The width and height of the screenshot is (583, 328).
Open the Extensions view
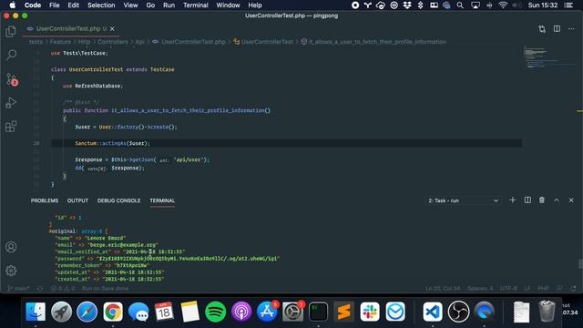pyautogui.click(x=11, y=127)
